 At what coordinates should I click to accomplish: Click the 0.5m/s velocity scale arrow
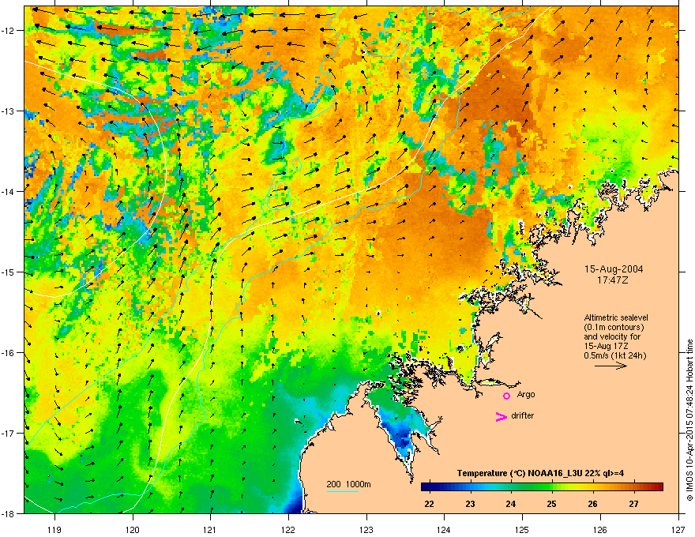tap(610, 366)
